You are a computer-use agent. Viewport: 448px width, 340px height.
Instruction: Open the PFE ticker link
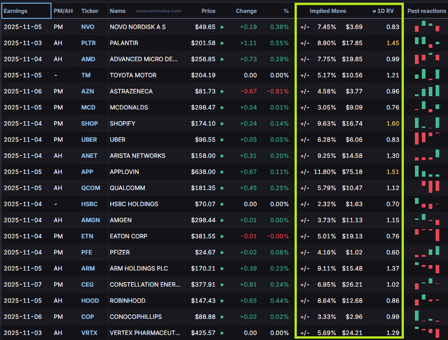click(x=86, y=252)
